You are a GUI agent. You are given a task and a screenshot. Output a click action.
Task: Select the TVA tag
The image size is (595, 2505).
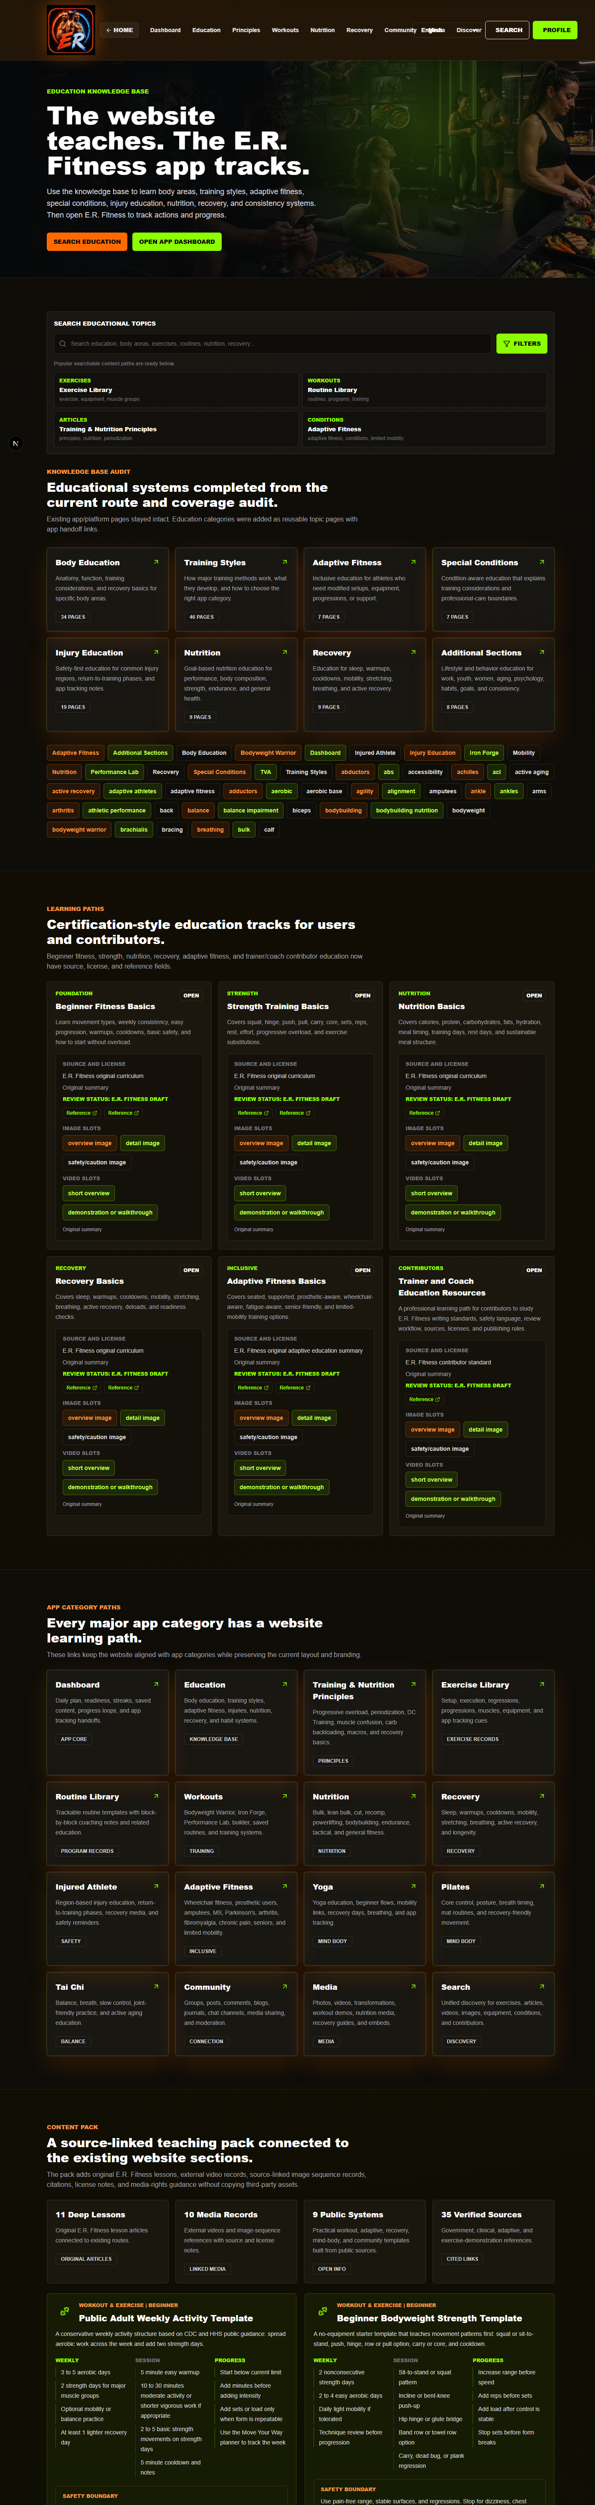point(266,772)
